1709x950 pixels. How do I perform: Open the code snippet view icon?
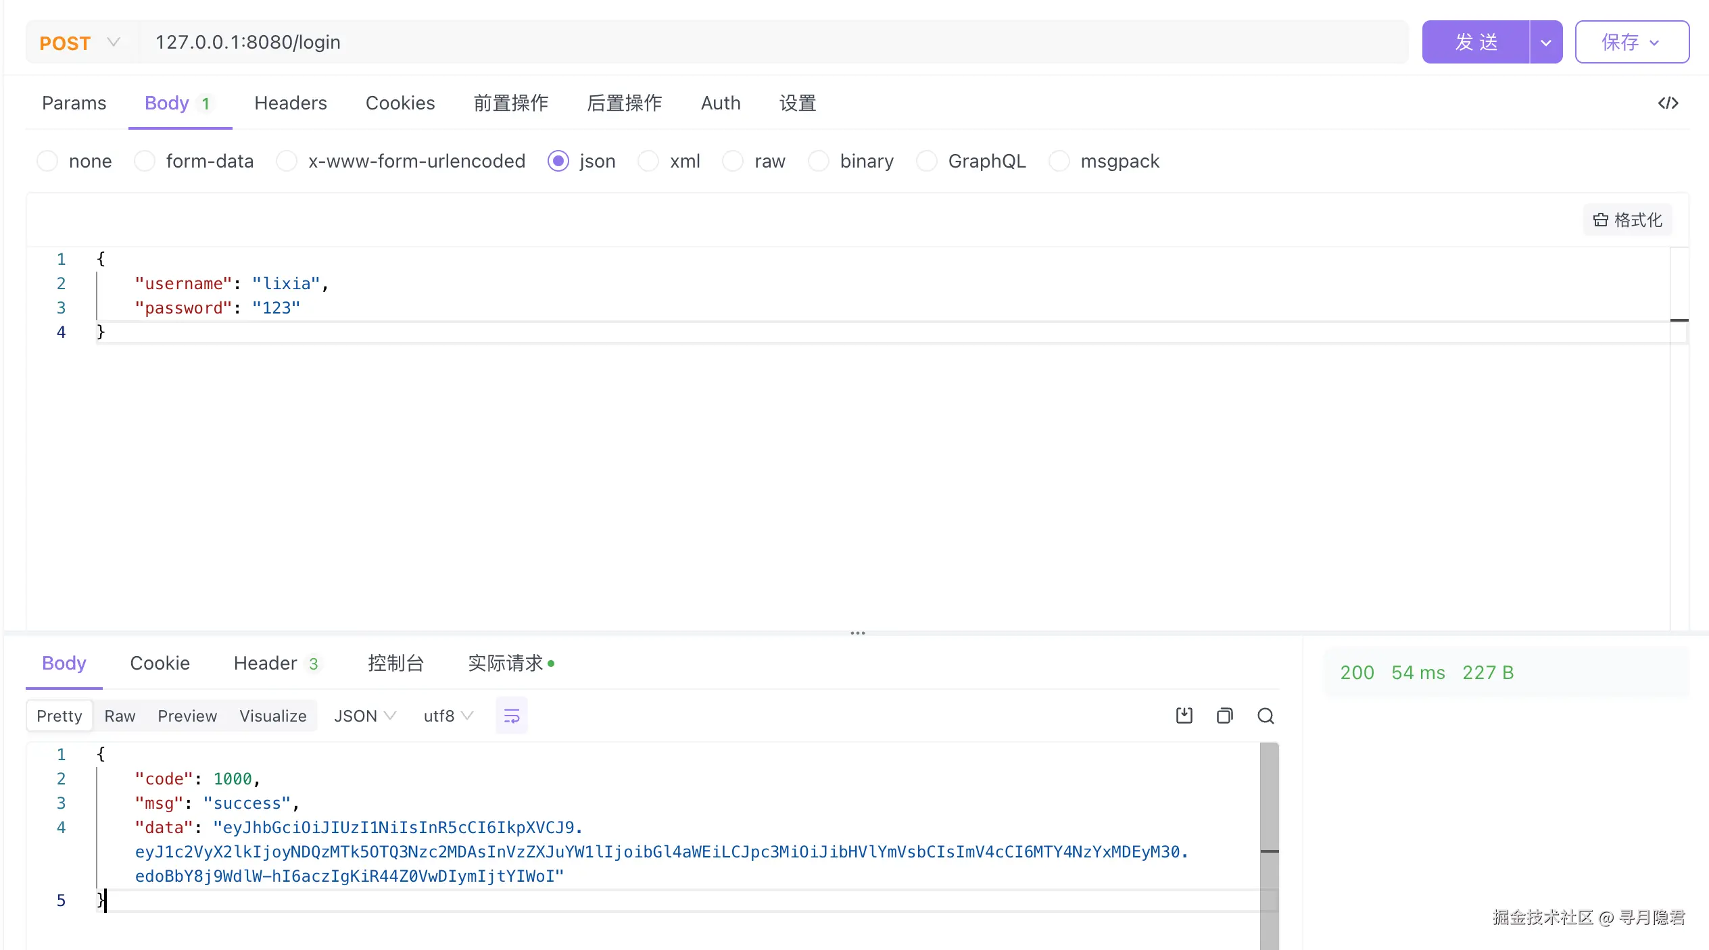1668,103
